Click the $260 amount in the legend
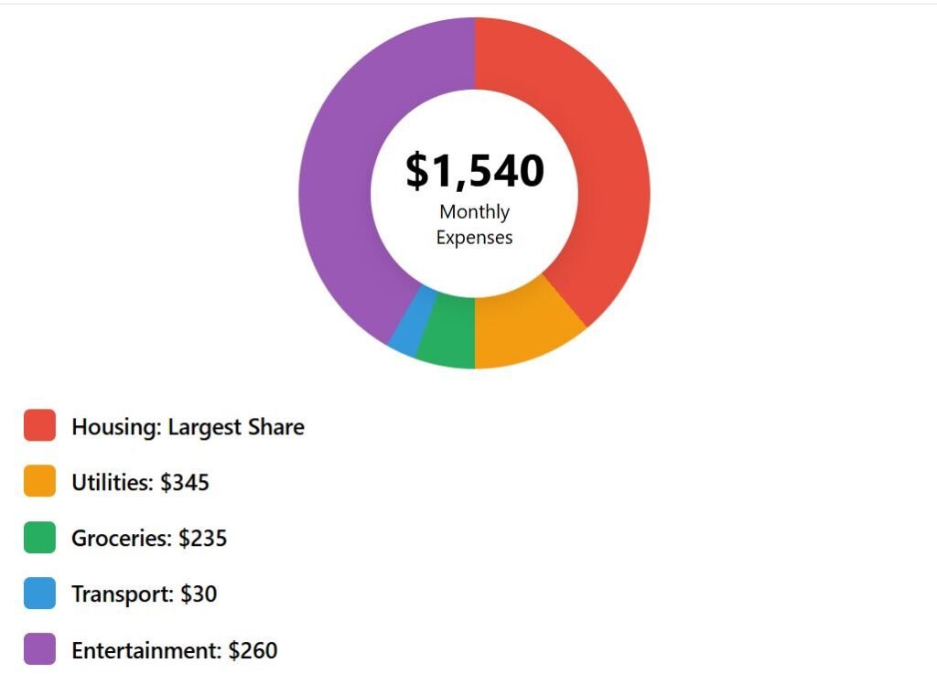The image size is (937, 695). [253, 650]
